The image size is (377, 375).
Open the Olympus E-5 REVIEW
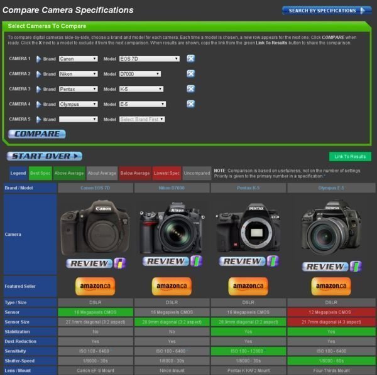pyautogui.click(x=325, y=267)
